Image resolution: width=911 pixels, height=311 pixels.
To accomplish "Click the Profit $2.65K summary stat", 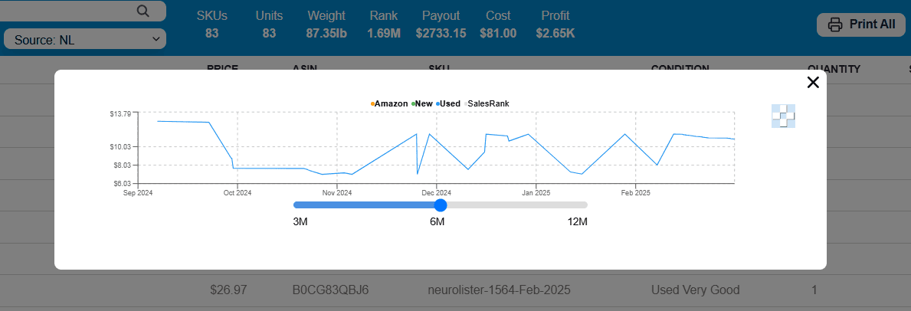I will click(x=555, y=25).
